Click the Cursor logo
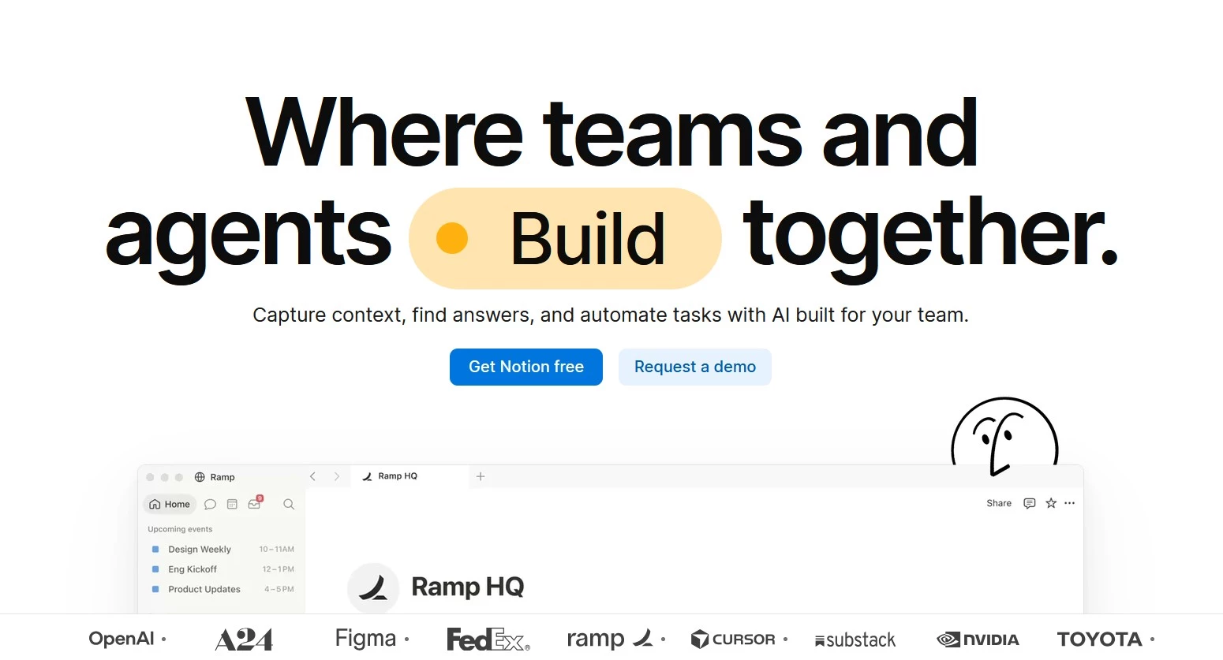This screenshot has width=1223, height=660. [x=733, y=639]
